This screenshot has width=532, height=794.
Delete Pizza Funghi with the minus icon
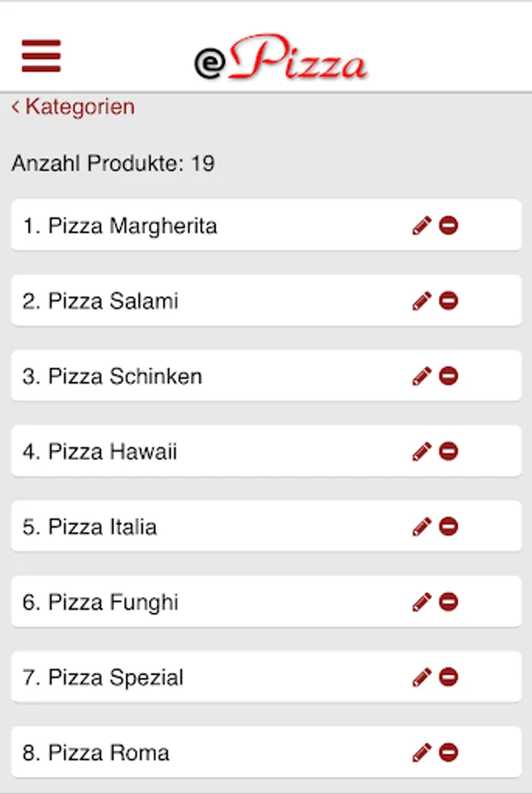448,603
